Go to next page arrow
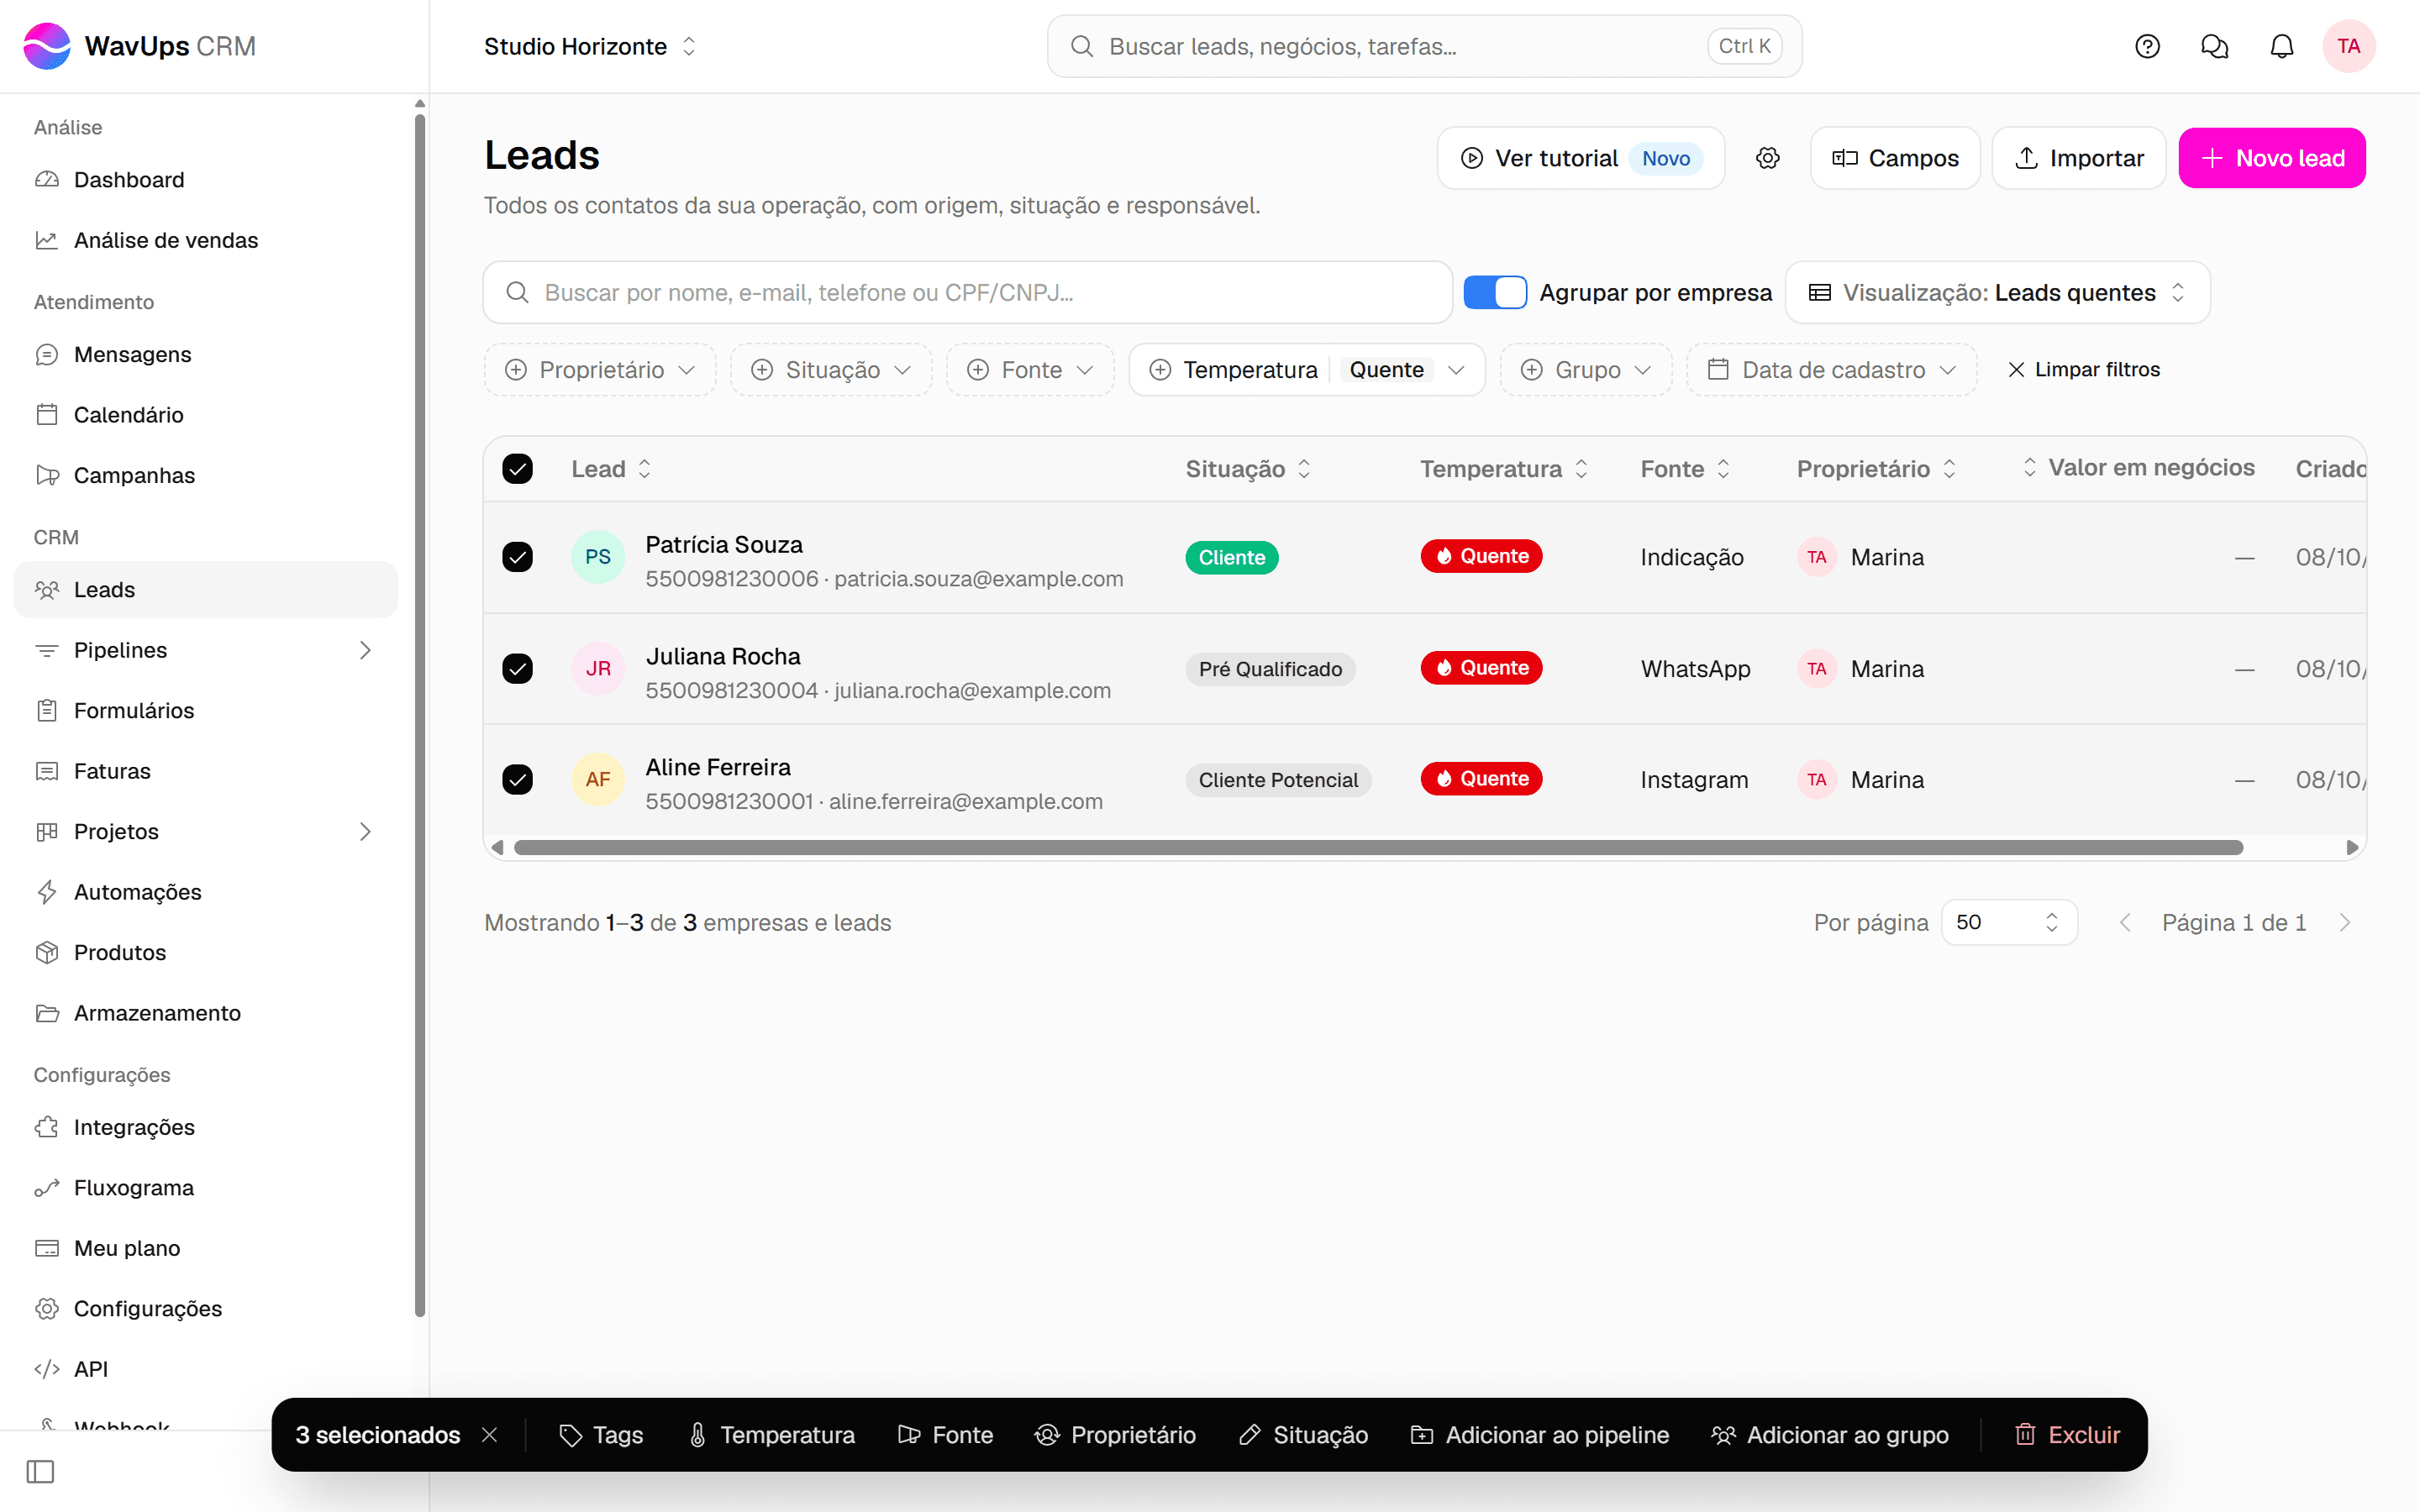The width and height of the screenshot is (2420, 1512). tap(2345, 922)
